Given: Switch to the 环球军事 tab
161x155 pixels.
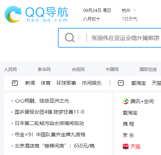Looking at the screenshot, I should (x=66, y=83).
